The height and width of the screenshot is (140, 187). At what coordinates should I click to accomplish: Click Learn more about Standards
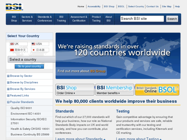point(80,139)
